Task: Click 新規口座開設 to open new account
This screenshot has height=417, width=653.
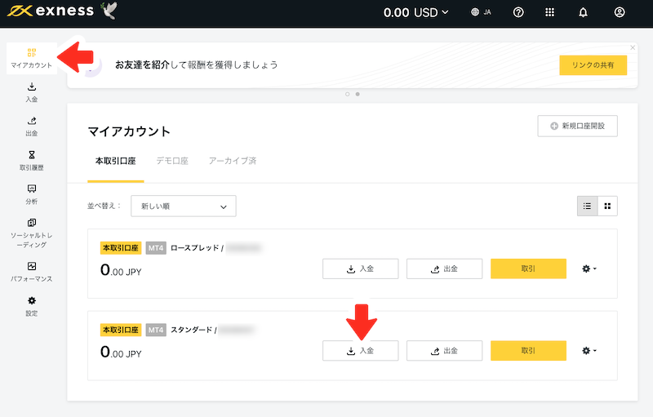Action: pyautogui.click(x=577, y=126)
